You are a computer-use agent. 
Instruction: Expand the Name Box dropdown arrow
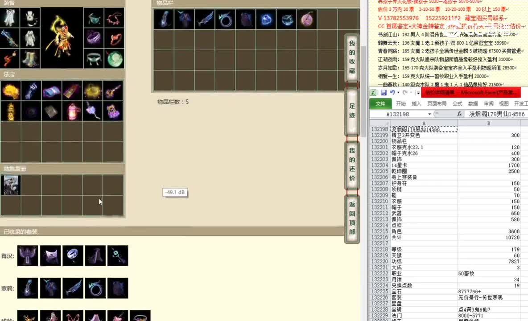click(429, 114)
